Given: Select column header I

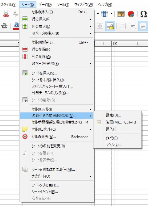Looking at the screenshot, I should [x=103, y=44].
